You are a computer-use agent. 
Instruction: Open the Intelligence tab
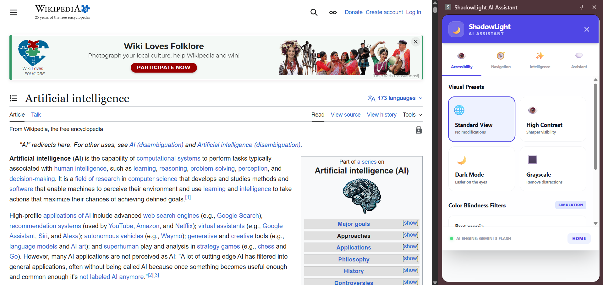pyautogui.click(x=540, y=60)
